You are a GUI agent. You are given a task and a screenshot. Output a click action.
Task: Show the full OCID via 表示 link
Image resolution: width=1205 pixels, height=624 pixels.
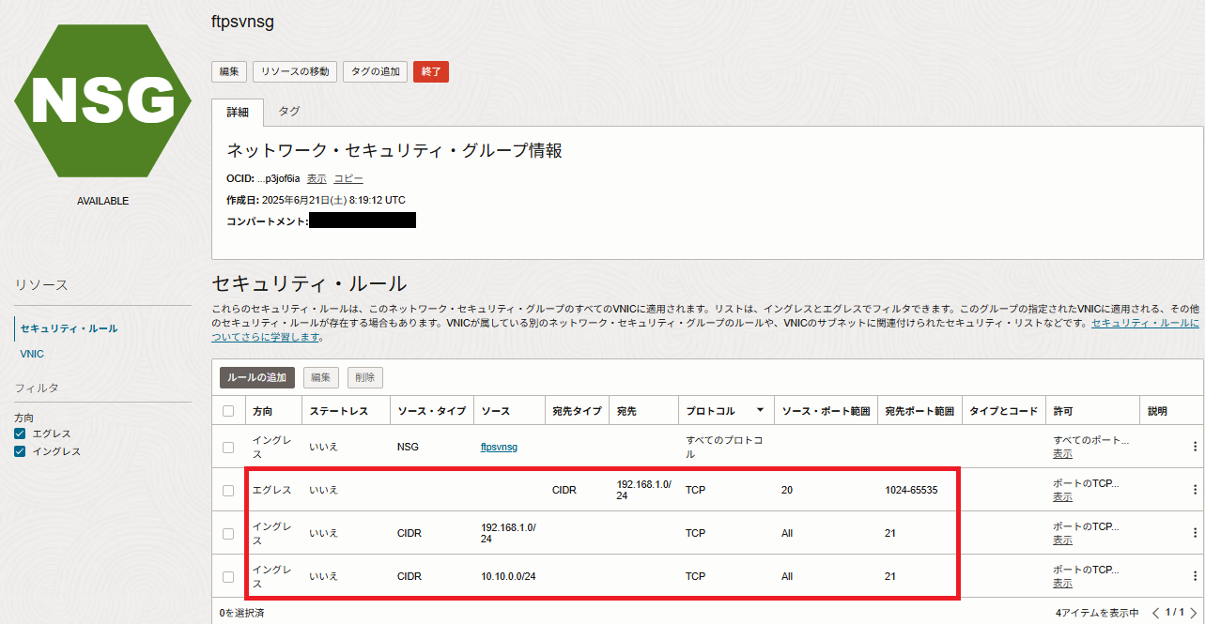click(317, 178)
